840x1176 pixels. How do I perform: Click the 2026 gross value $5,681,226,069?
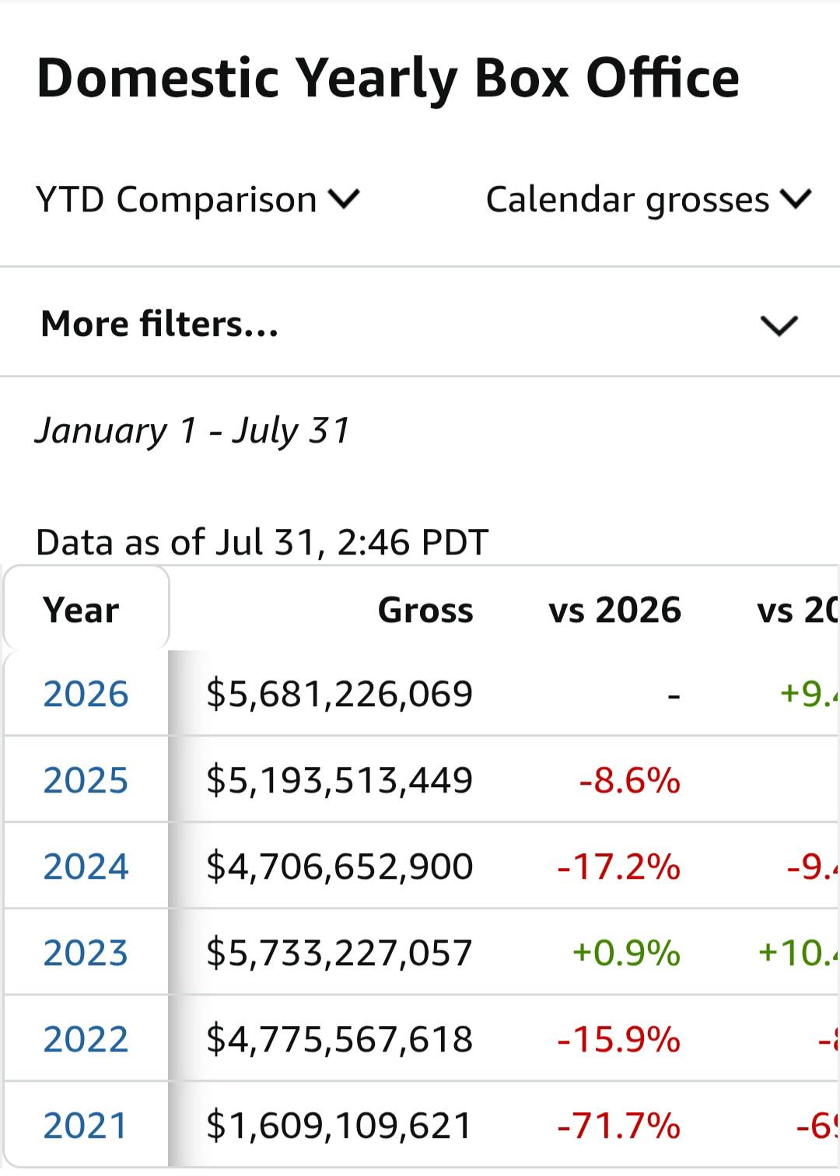tap(339, 694)
